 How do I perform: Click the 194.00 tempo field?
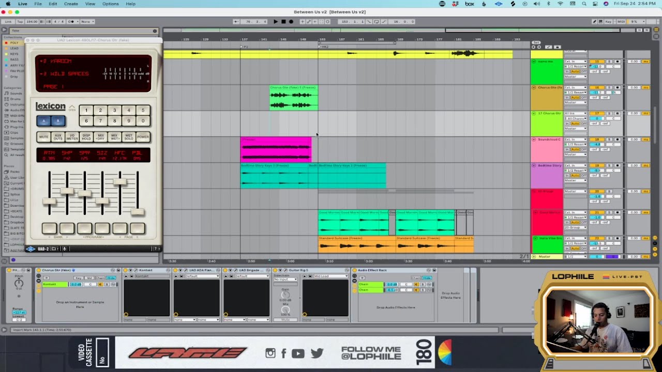click(x=32, y=22)
